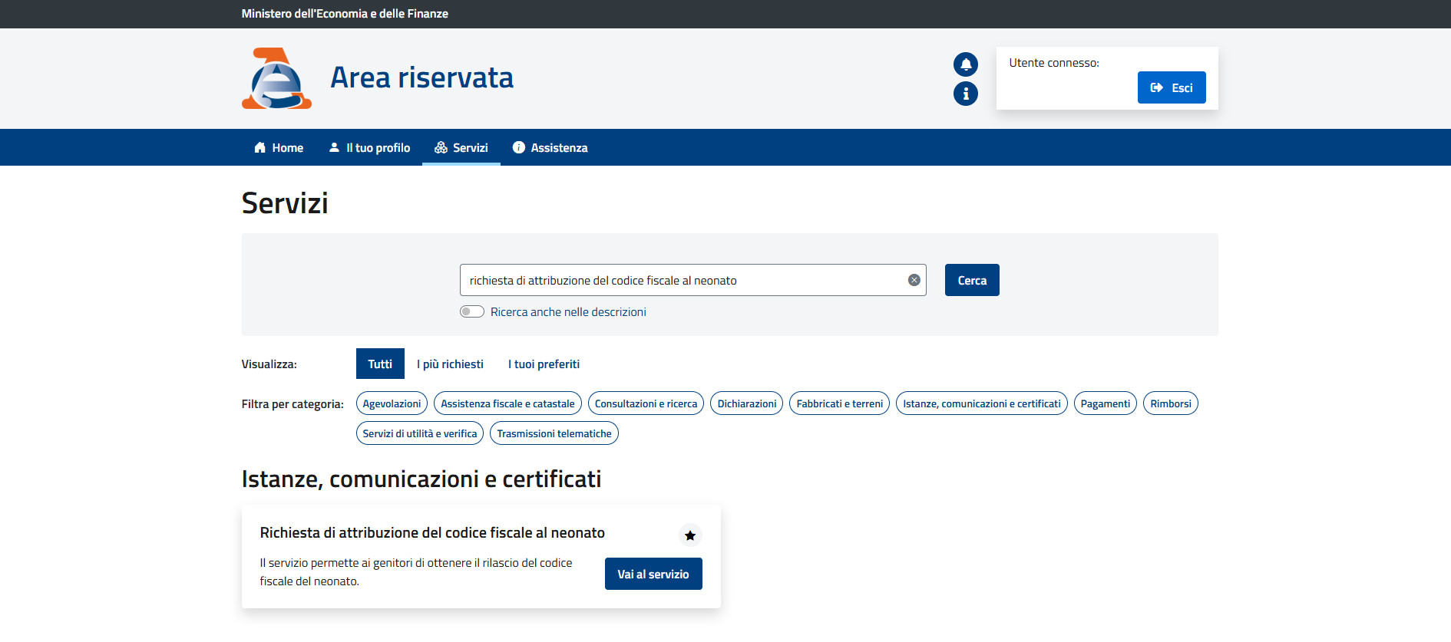This screenshot has height=642, width=1451.
Task: Filter by Rimborsi category
Action: pyautogui.click(x=1171, y=403)
